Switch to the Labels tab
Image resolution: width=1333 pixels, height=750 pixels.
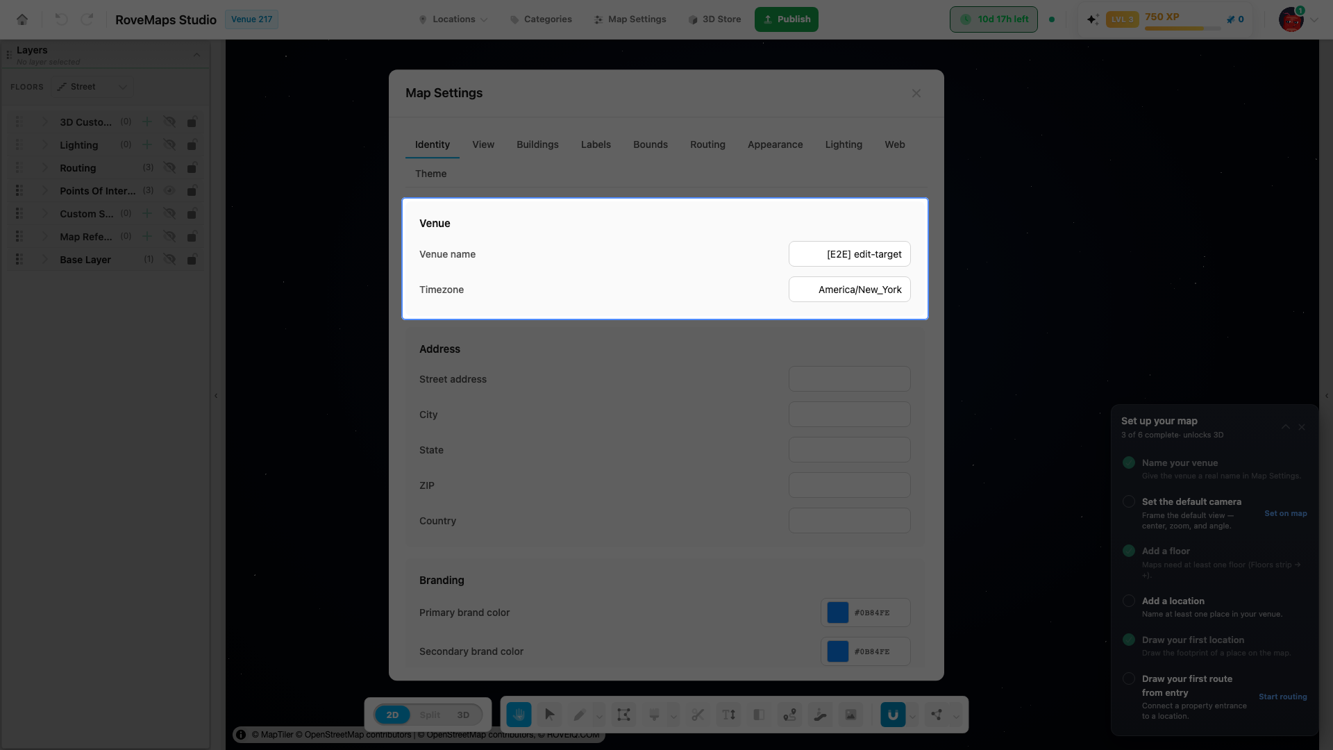click(596, 144)
